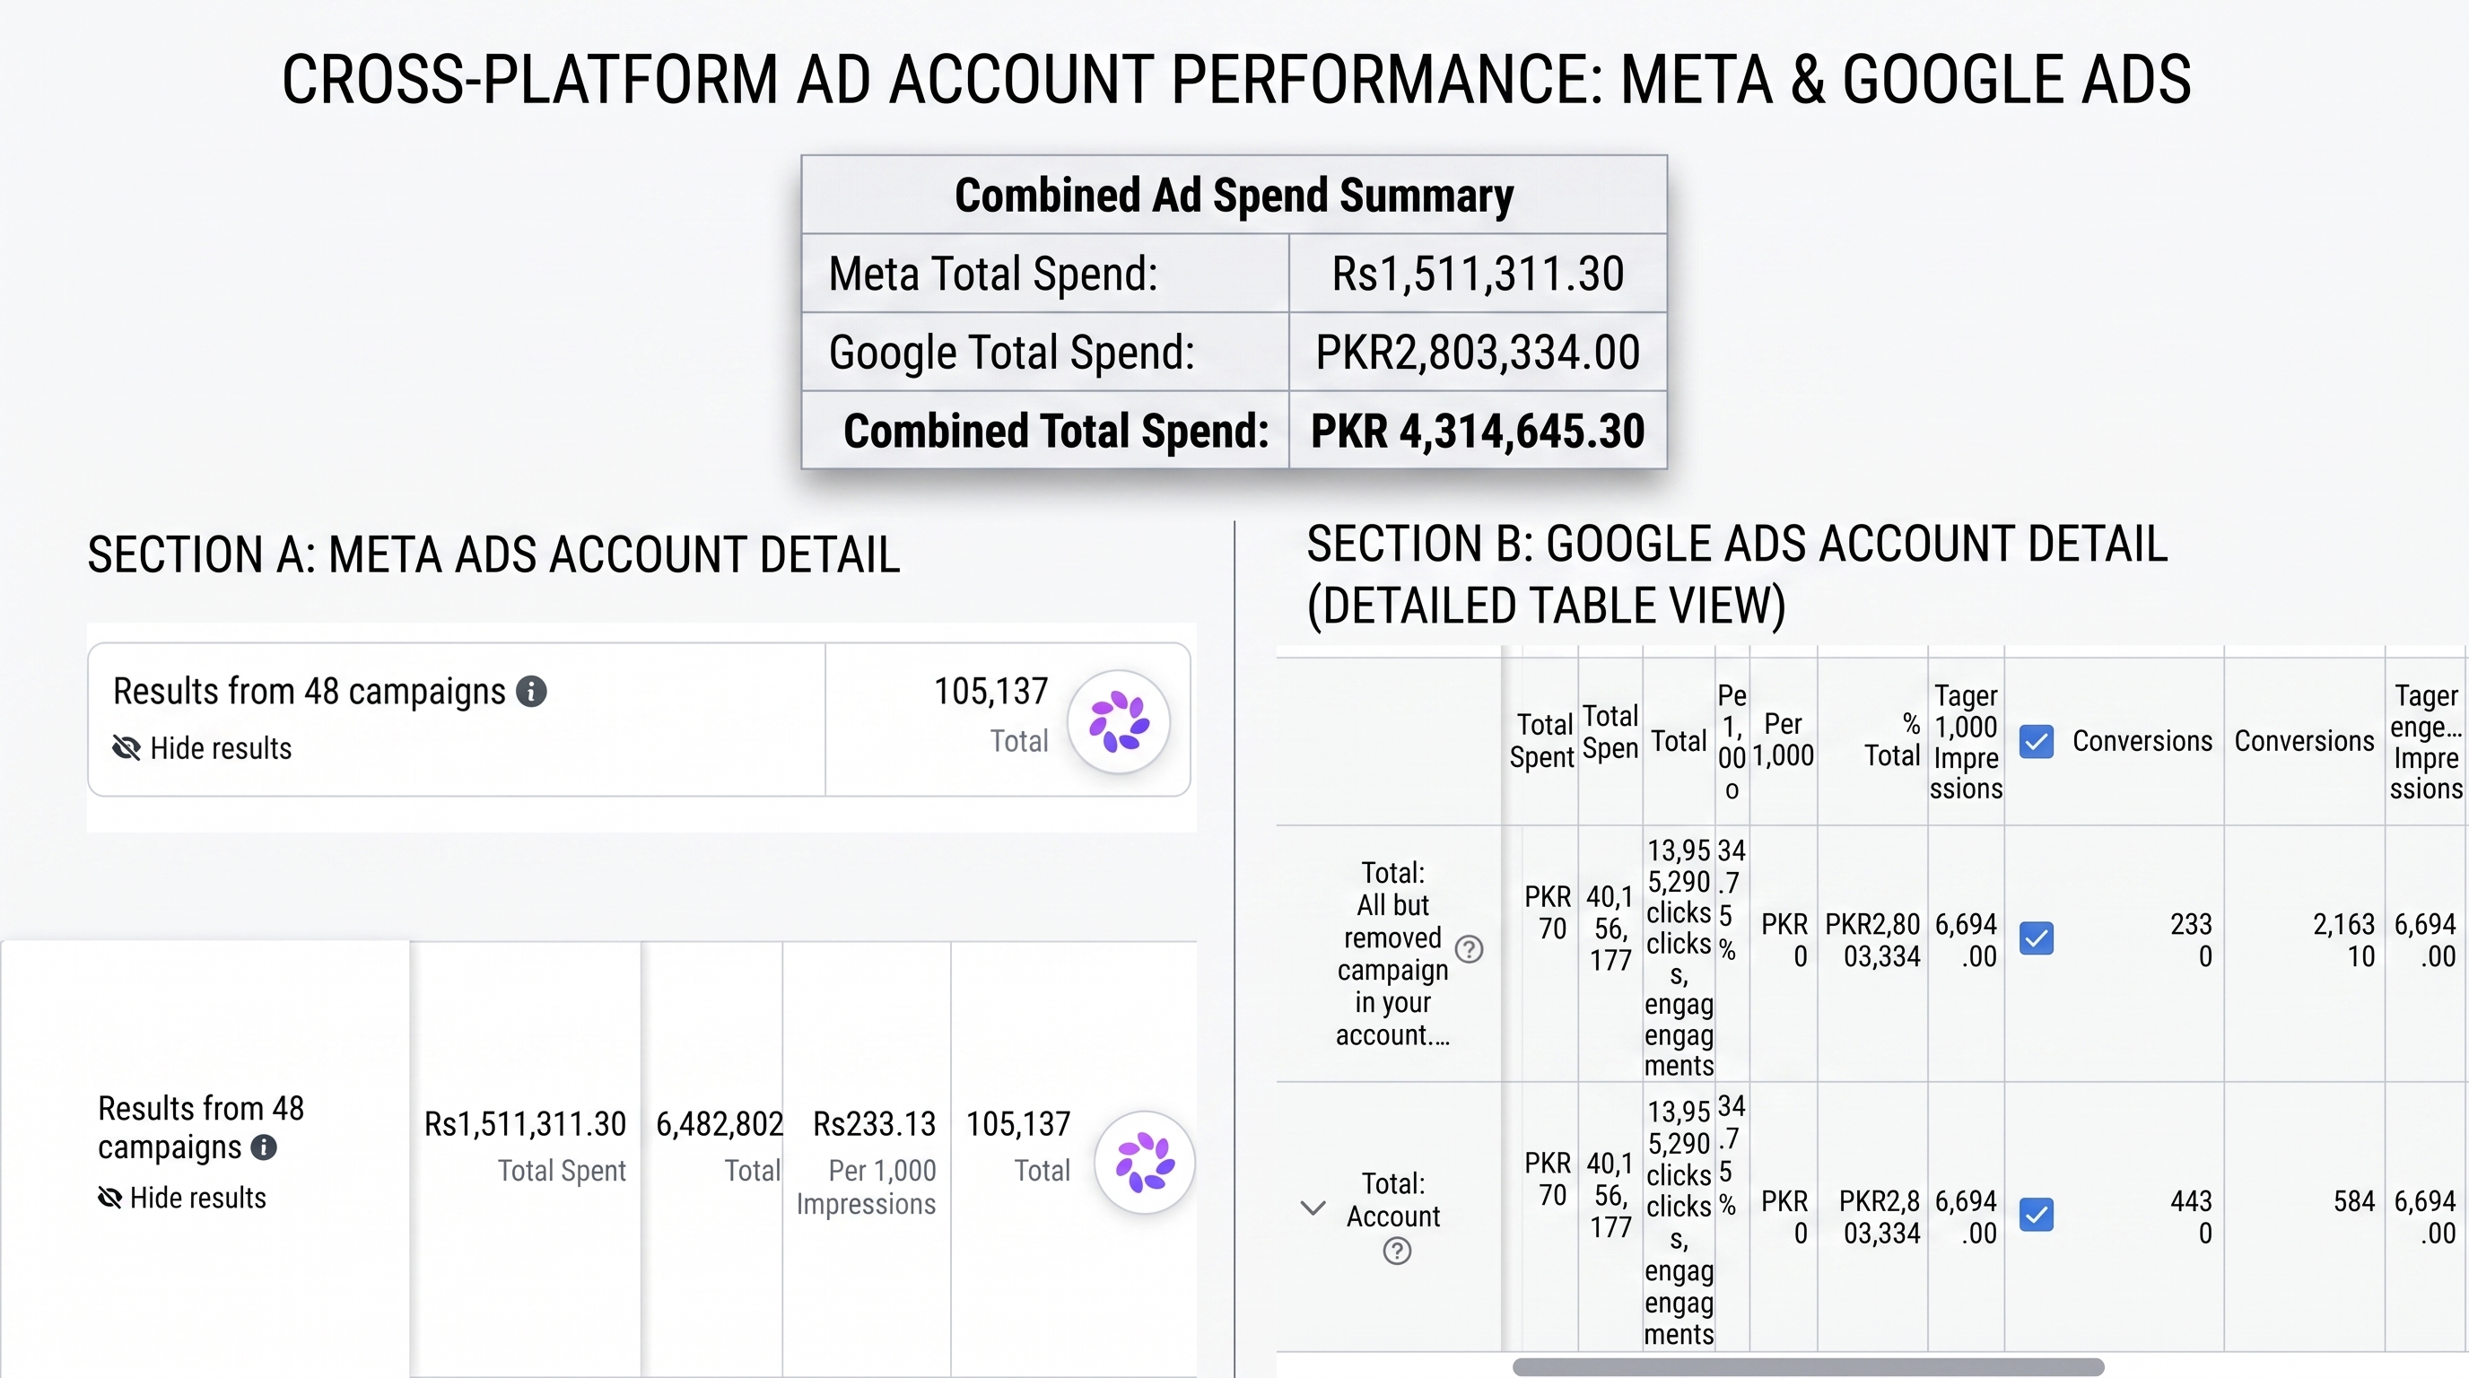This screenshot has width=2469, height=1378.
Task: Select '584' conversions value in Account row
Action: click(2354, 1201)
